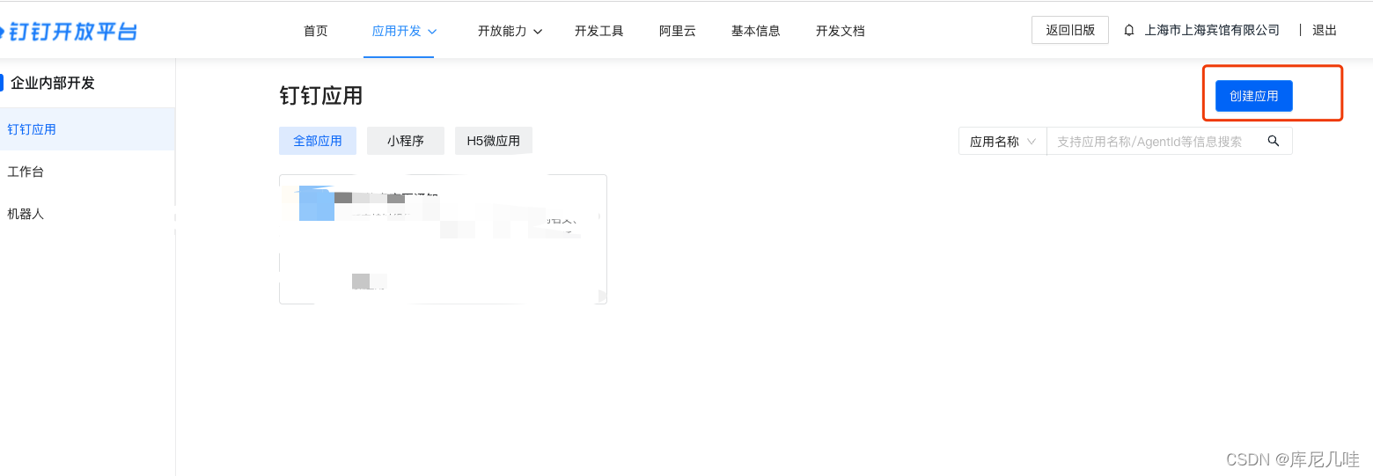
Task: Click the 返回旧版 button
Action: coord(1070,30)
